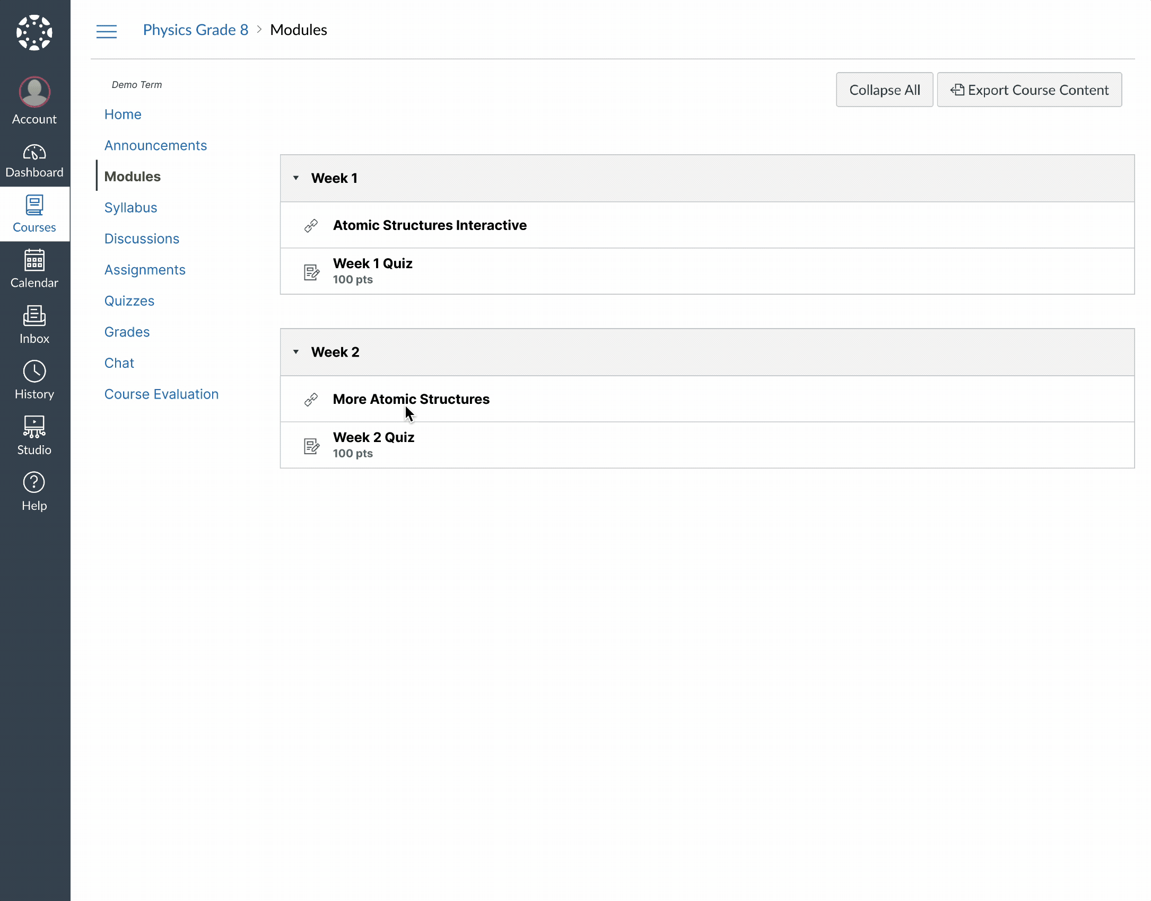Screen dimensions: 1151x901
Task: Open the History clock icon
Action: (34, 372)
